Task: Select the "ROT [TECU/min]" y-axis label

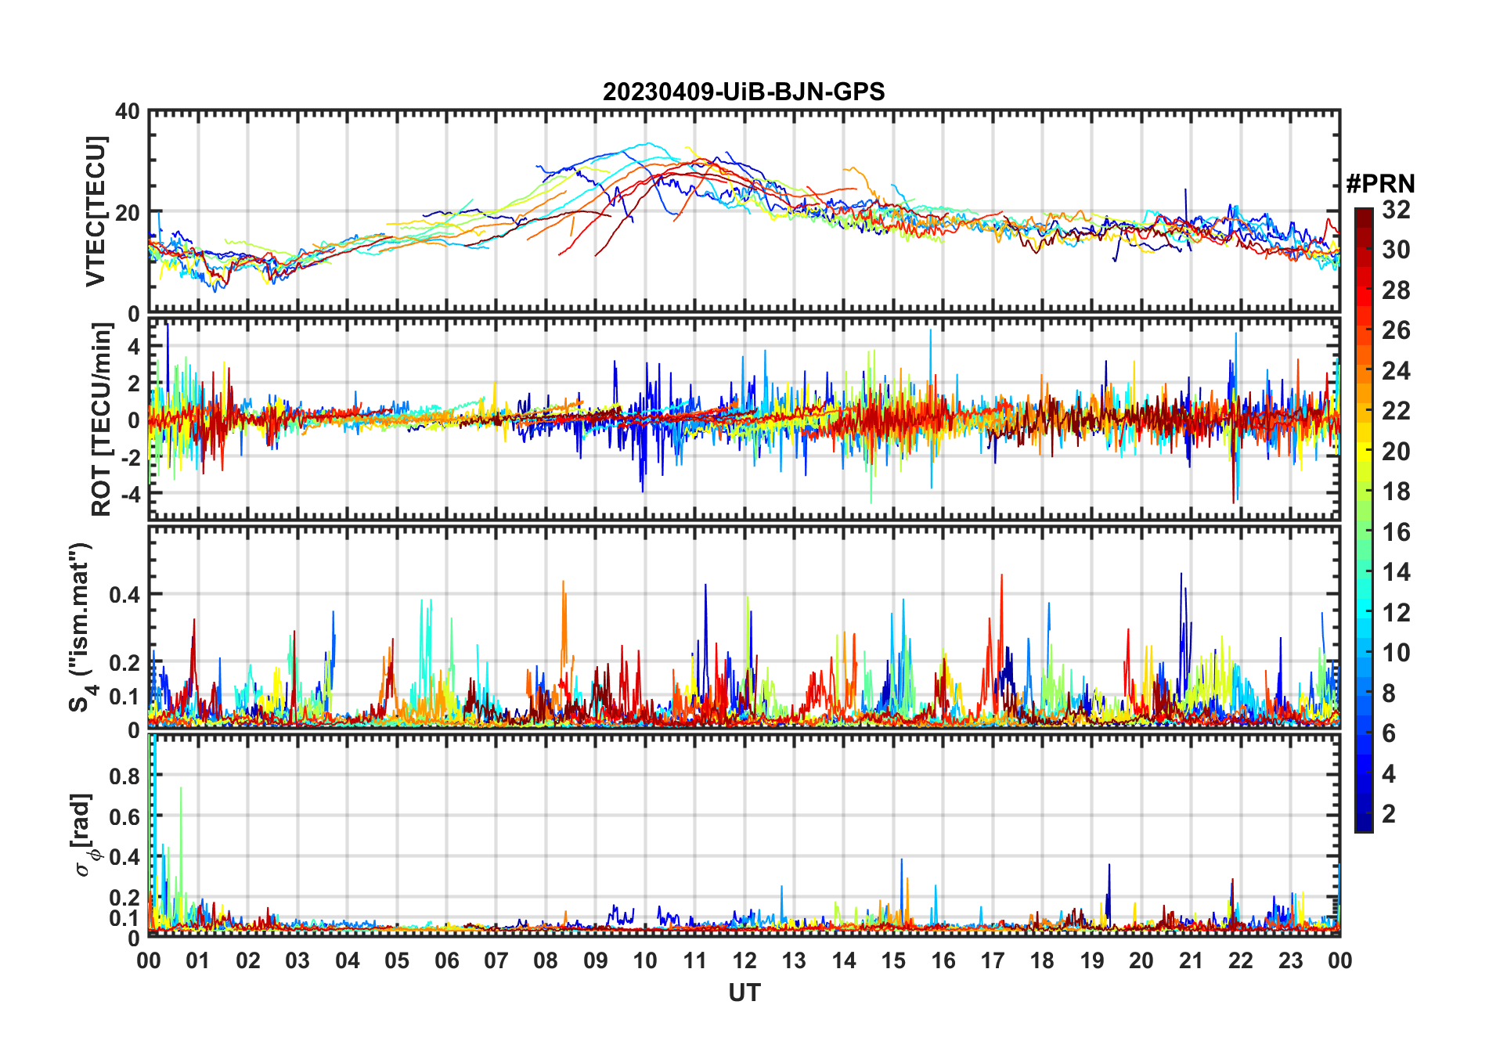Action: click(x=102, y=420)
